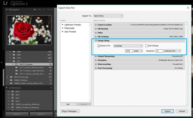This screenshot has width=193, height=118.
Task: Click the 1609 folder icon
Action: (x=14, y=55)
